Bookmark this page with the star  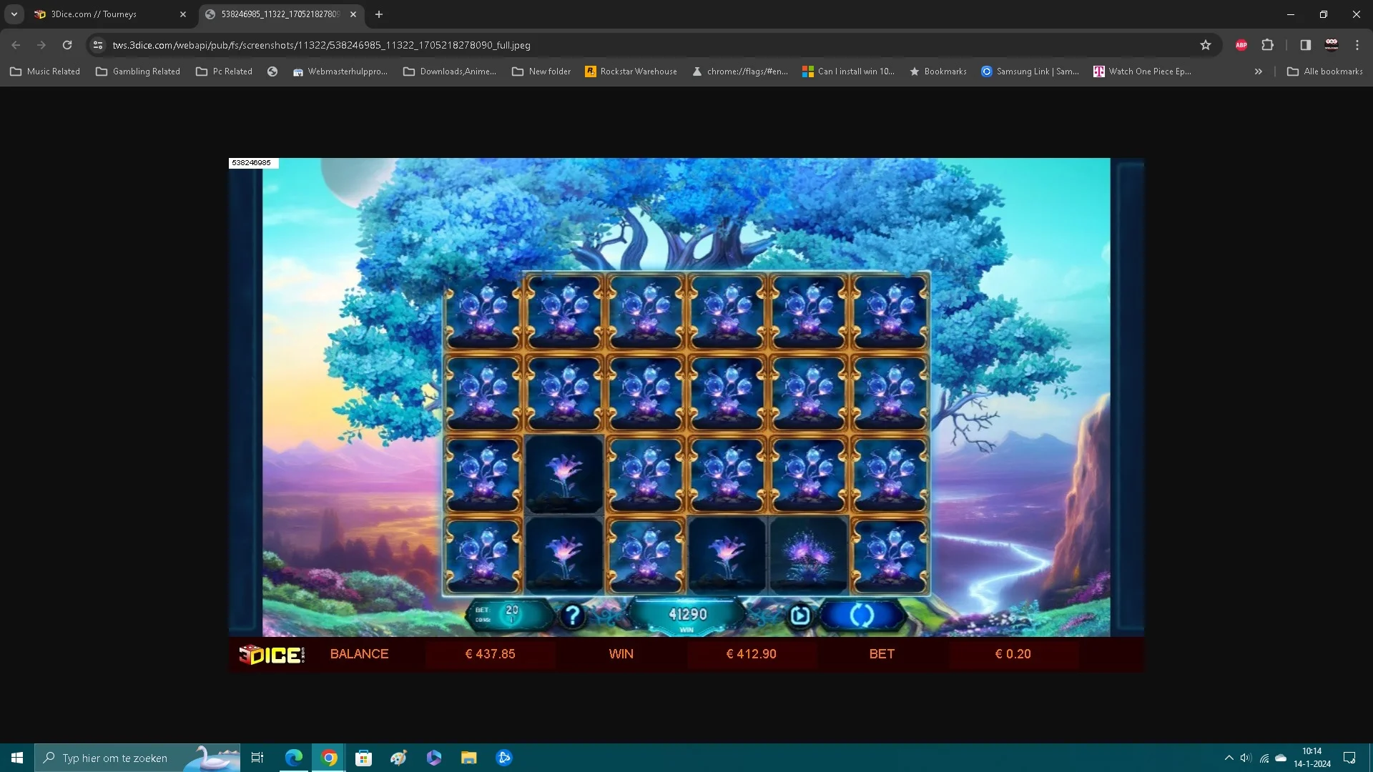(x=1206, y=45)
